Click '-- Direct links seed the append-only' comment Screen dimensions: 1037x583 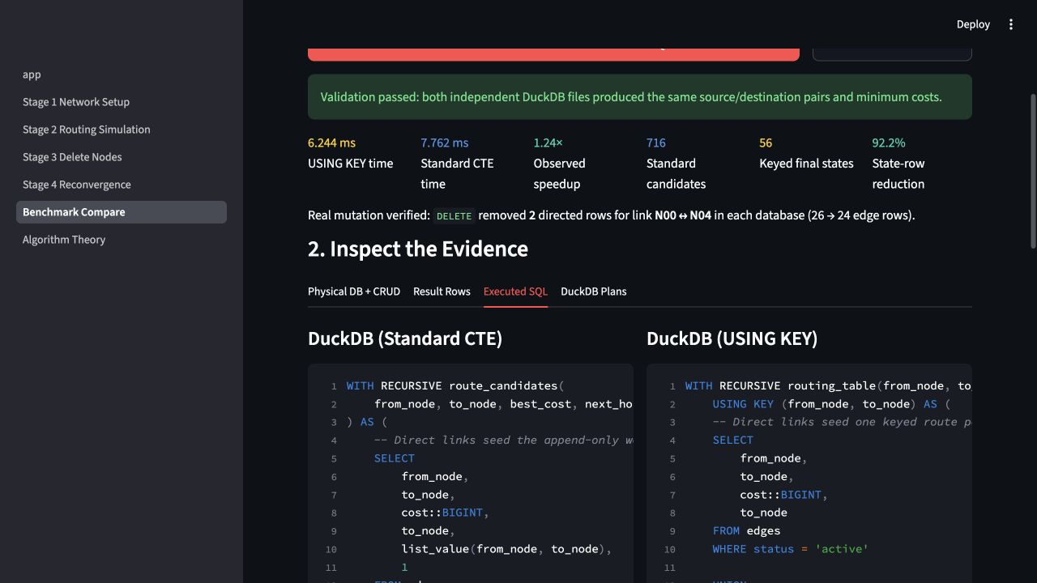click(x=502, y=440)
